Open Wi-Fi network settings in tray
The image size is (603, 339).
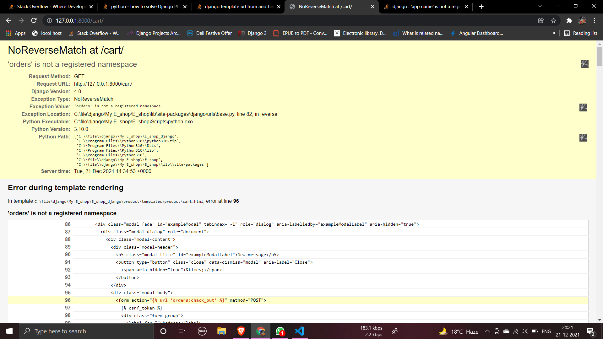tap(516, 331)
